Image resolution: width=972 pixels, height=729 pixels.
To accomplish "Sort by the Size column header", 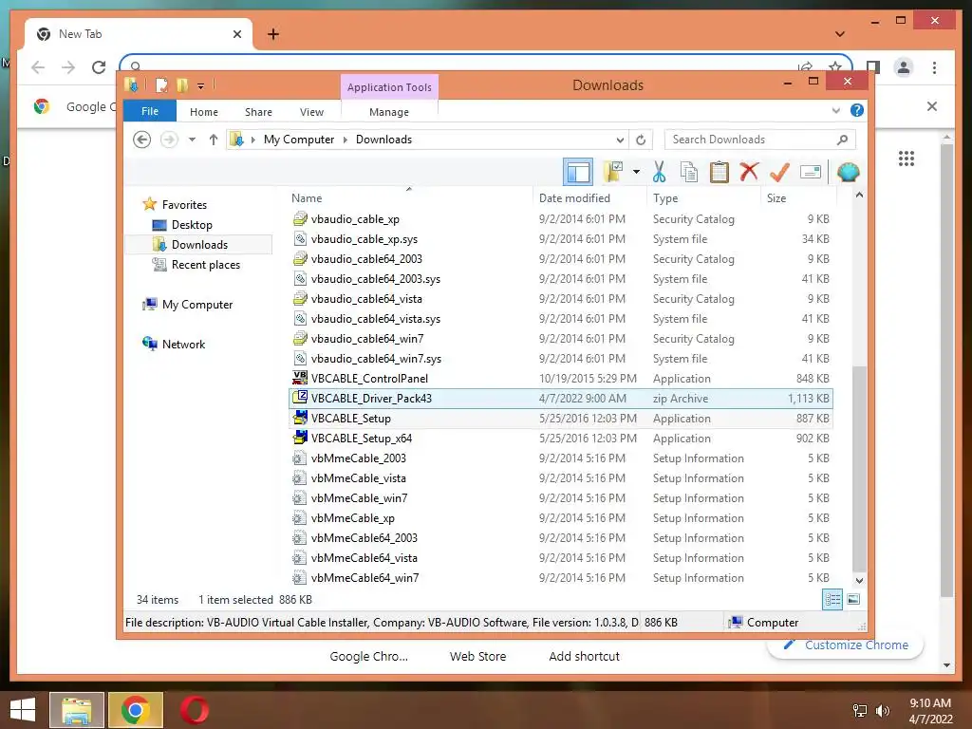I will tap(798, 197).
